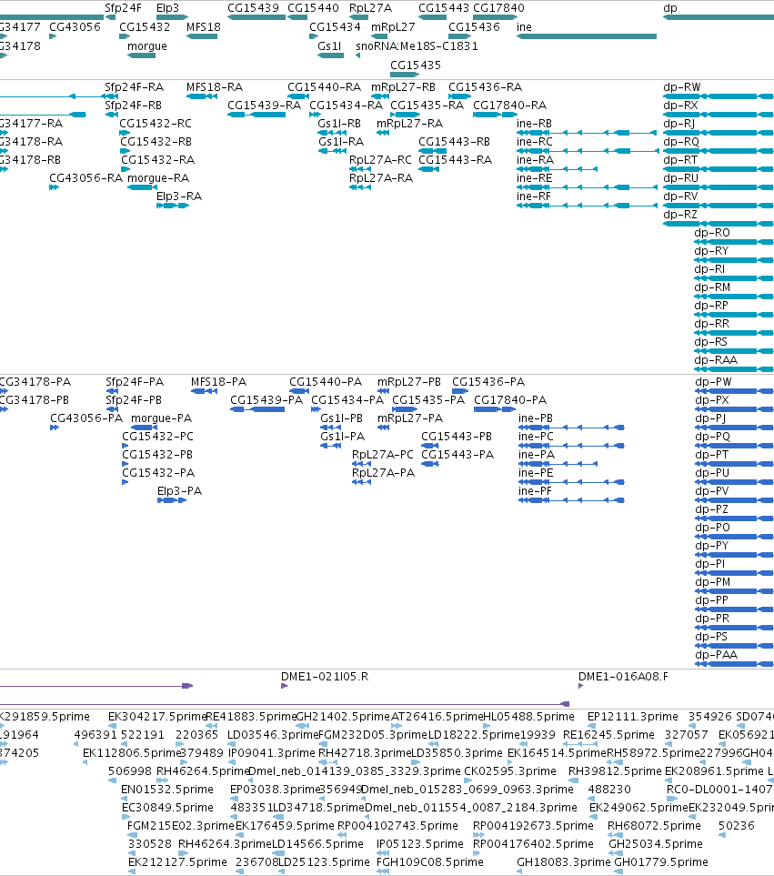Select the morgue gene label
This screenshot has height=876, width=774.
(x=146, y=46)
